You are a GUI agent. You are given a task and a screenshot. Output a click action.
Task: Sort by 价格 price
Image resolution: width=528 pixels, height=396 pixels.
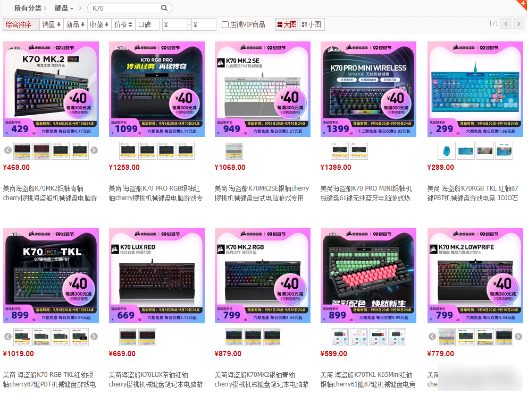pos(123,24)
